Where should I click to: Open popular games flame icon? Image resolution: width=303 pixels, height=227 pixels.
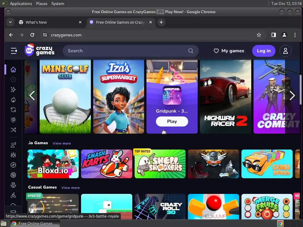(13, 100)
